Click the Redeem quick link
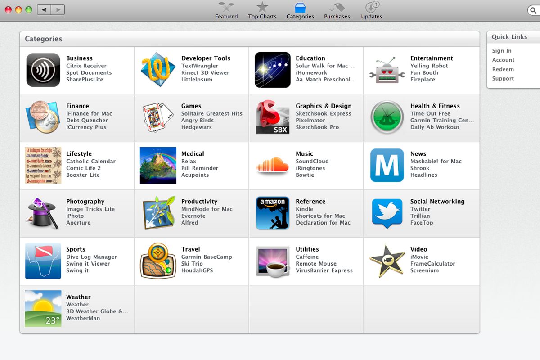Screen dimensions: 540x360 [x=503, y=69]
